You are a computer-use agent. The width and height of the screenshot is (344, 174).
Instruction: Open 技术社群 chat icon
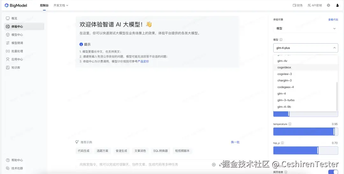8,168
